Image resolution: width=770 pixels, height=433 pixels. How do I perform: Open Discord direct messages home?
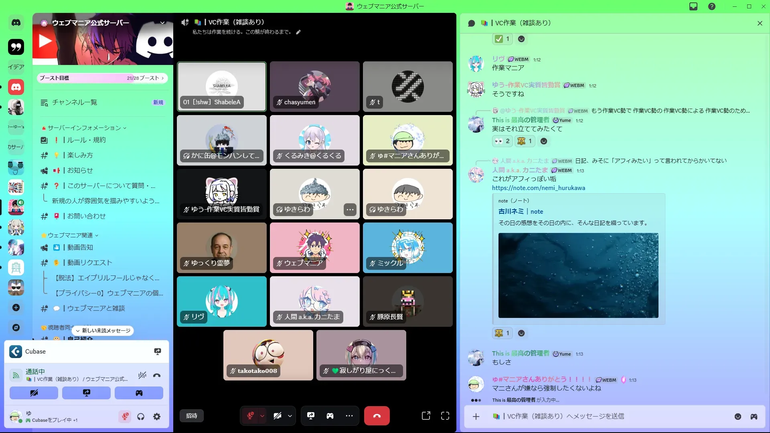[16, 23]
